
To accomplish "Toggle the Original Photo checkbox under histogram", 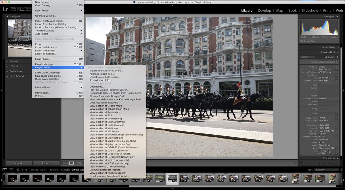I will (x=302, y=41).
